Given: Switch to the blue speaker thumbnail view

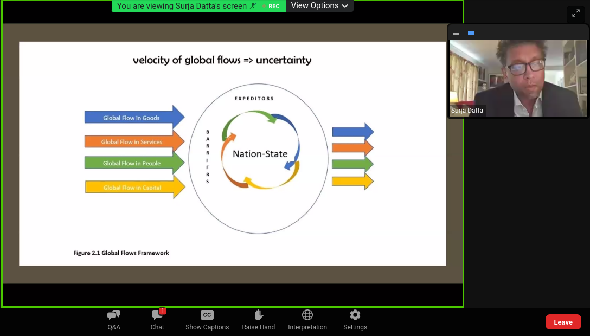Looking at the screenshot, I should click(471, 34).
